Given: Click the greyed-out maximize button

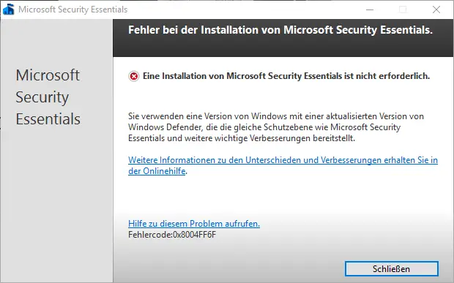Looking at the screenshot, I should [403, 10].
